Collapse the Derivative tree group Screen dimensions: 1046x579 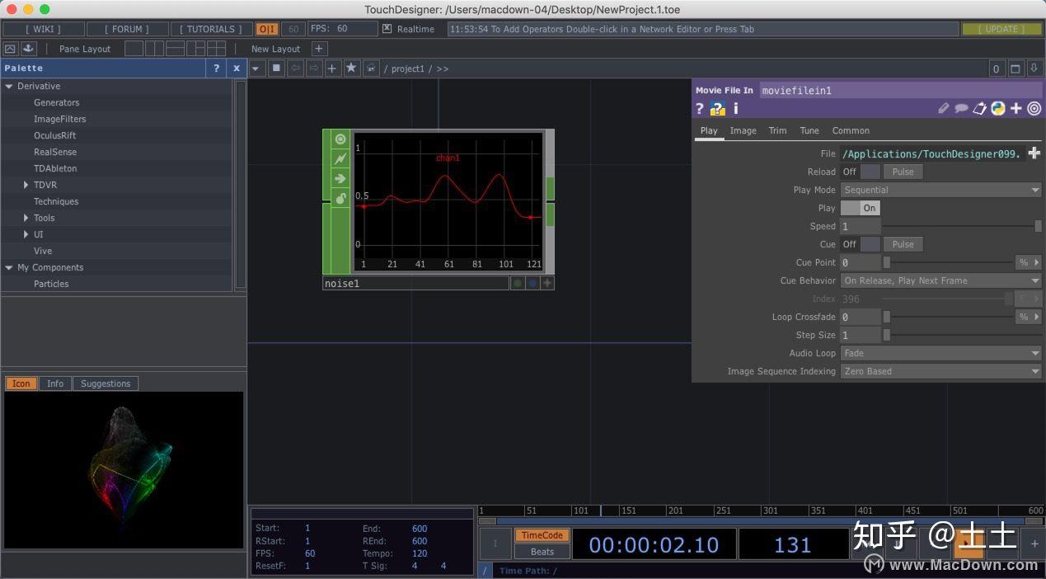click(x=9, y=86)
